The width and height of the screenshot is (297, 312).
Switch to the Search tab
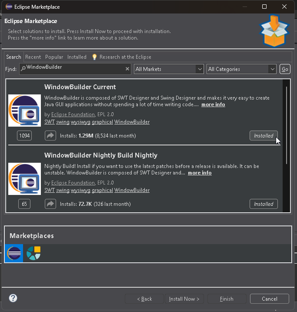click(14, 57)
